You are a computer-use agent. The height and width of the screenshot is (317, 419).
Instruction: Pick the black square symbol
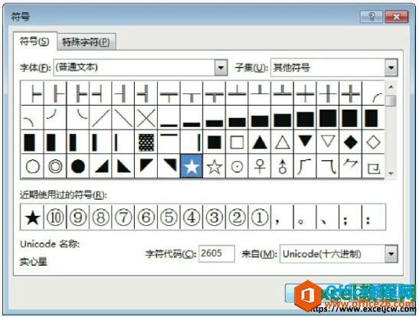point(214,142)
